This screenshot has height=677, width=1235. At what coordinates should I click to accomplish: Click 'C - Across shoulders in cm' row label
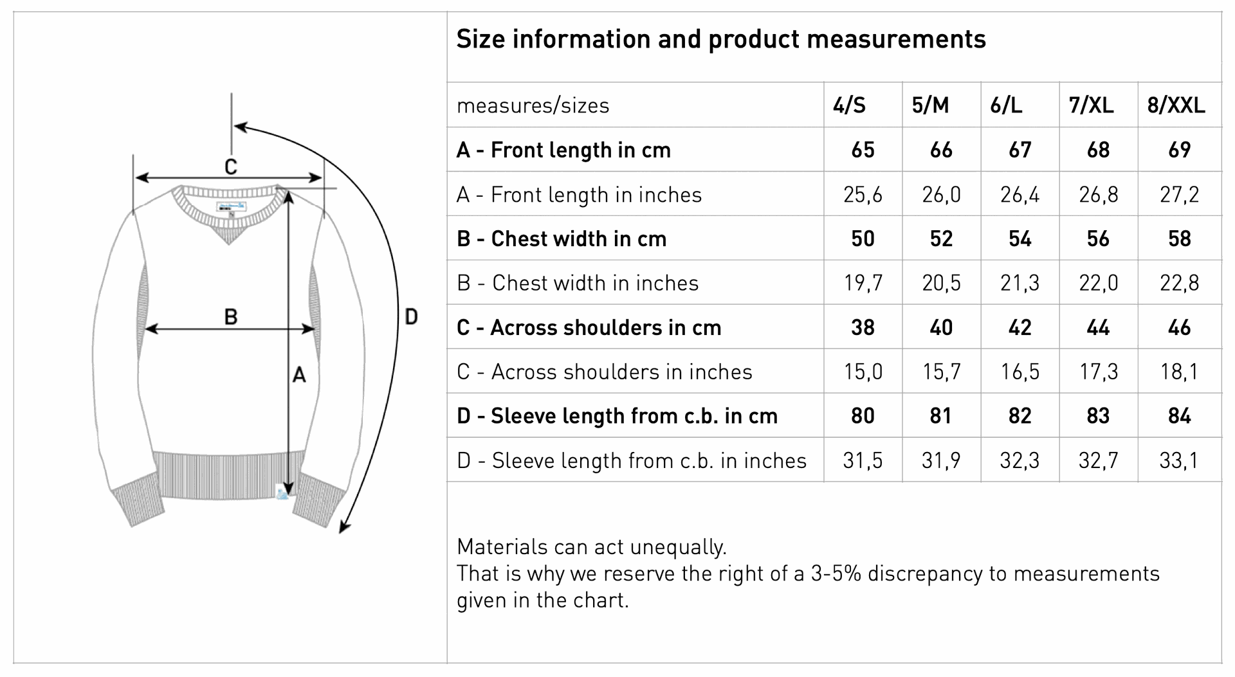point(589,328)
